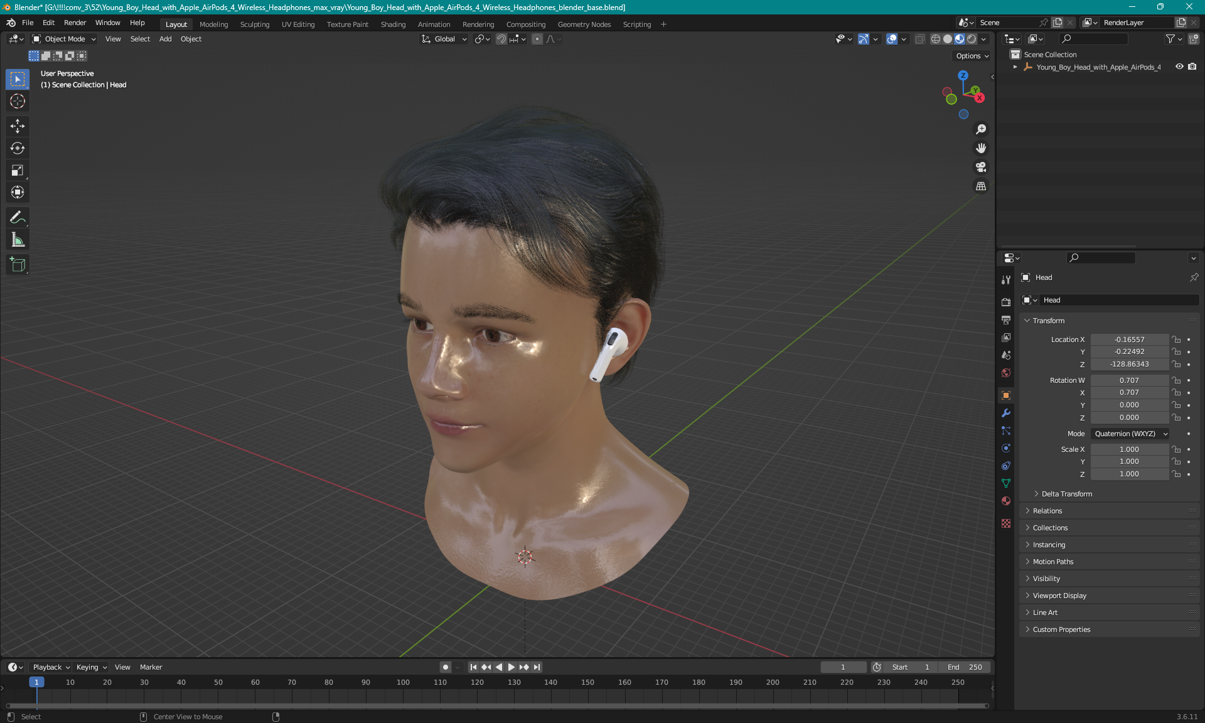The height and width of the screenshot is (723, 1205).
Task: Open the Texture properties tab
Action: point(1006,523)
